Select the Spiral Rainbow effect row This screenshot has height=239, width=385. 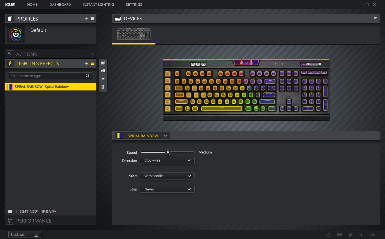coord(51,87)
